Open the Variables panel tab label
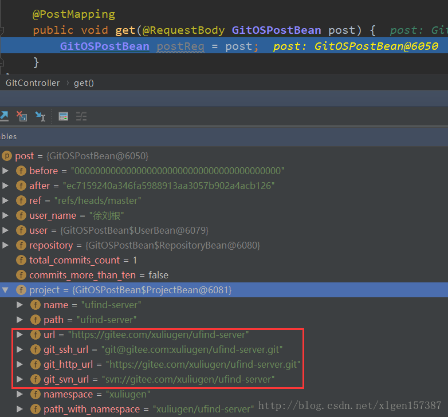448x417 pixels. tap(9, 136)
